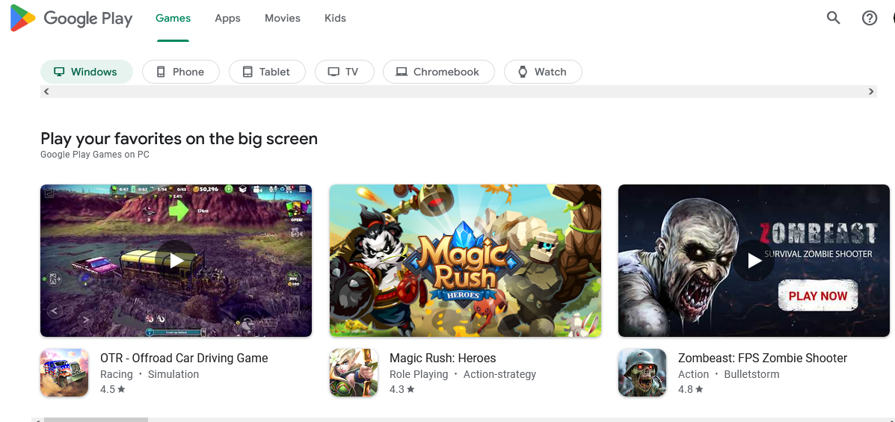Click the Racing • Simulation genre text
Screen dimensions: 895x422
150,375
